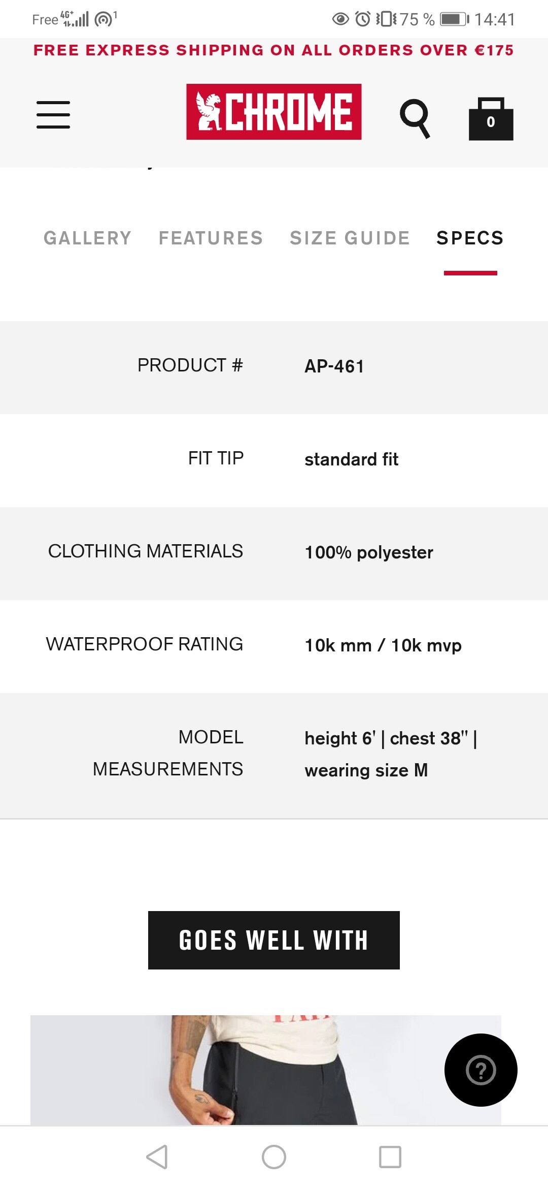
Task: Tap the standard fit value text
Action: 351,459
